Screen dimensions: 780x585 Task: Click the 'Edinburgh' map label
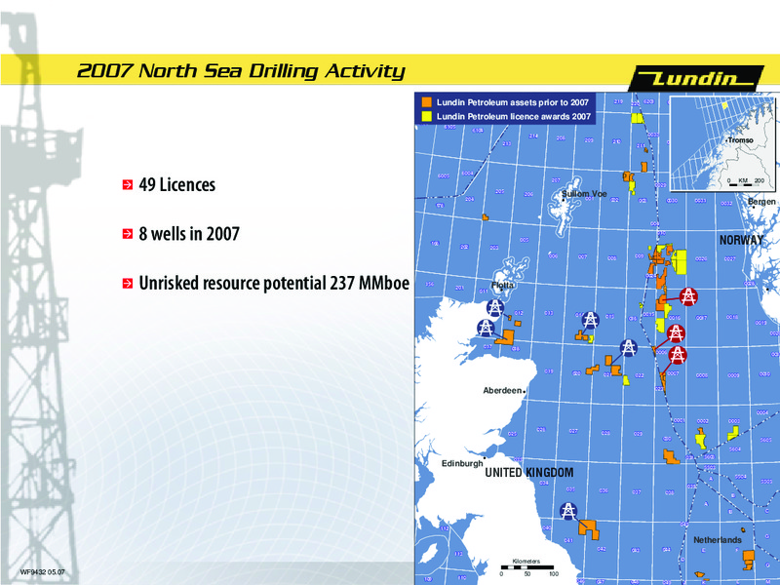pos(462,464)
